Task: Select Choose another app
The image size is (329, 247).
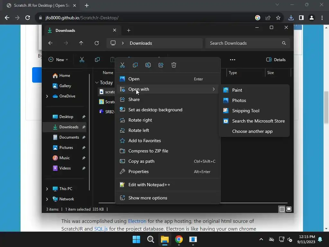Action: [254, 131]
